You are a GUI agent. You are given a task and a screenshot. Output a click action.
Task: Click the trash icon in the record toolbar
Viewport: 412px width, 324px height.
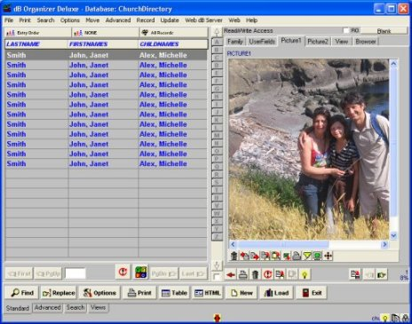255,275
